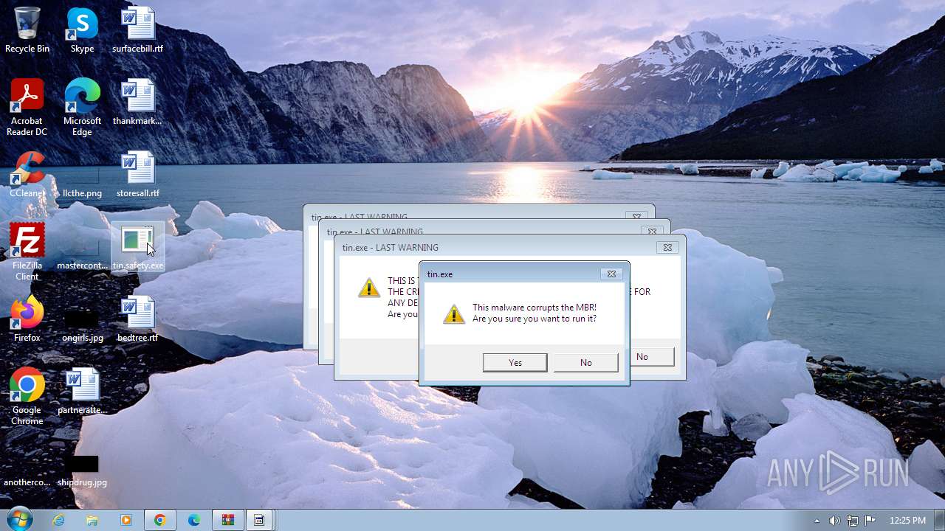Select the ongirls.jpg image file

point(82,326)
